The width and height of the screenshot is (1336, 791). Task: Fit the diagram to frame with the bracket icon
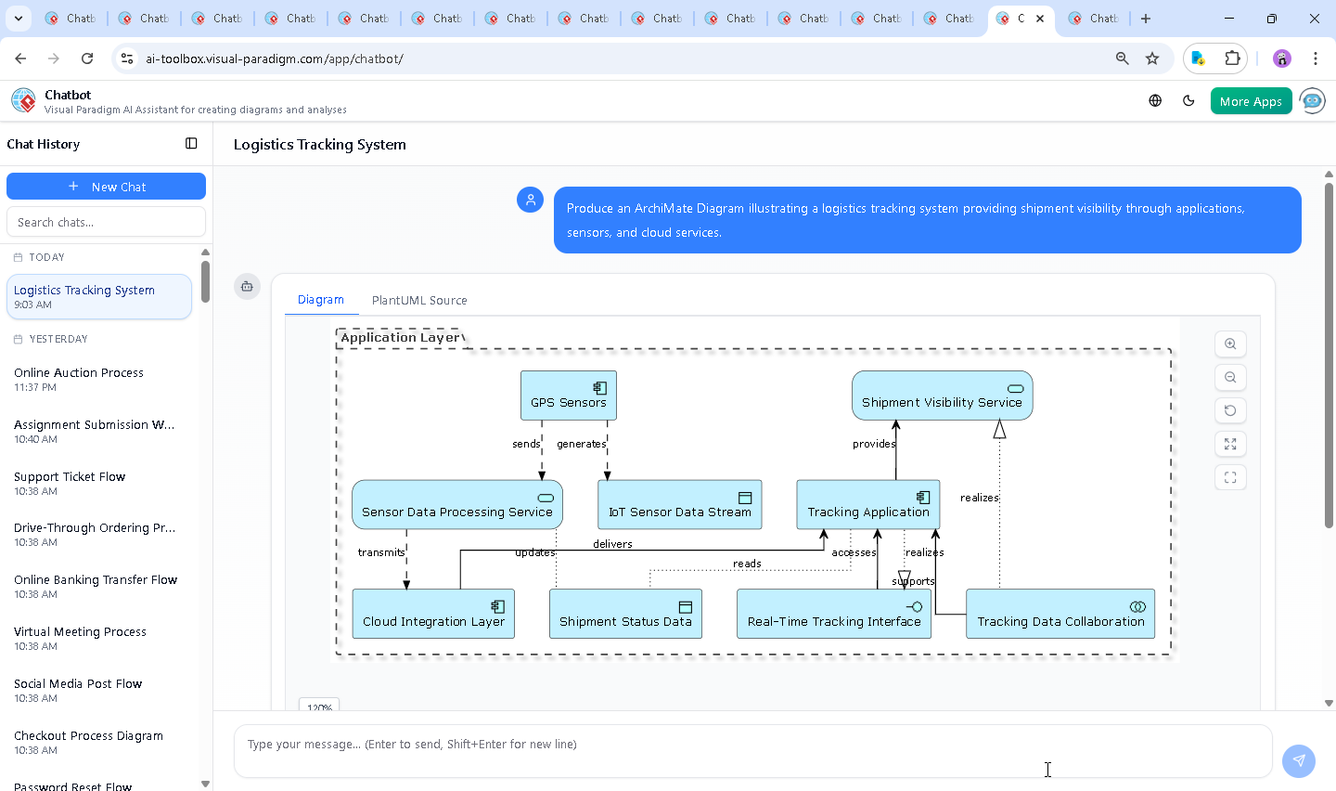[x=1230, y=477]
